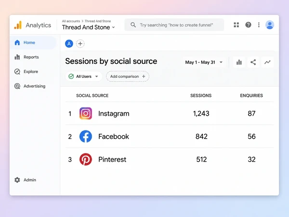Open the May 1 - May 31 date range dropdown
The height and width of the screenshot is (217, 289).
(204, 62)
